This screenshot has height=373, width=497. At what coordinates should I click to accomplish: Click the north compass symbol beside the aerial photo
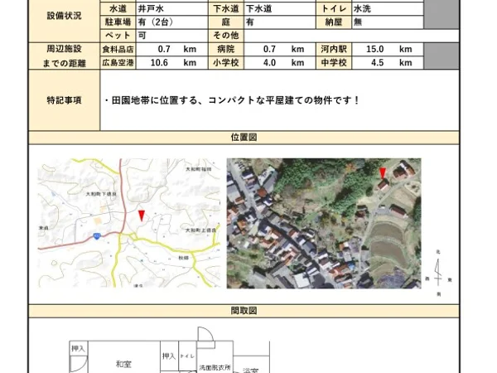coord(438,274)
